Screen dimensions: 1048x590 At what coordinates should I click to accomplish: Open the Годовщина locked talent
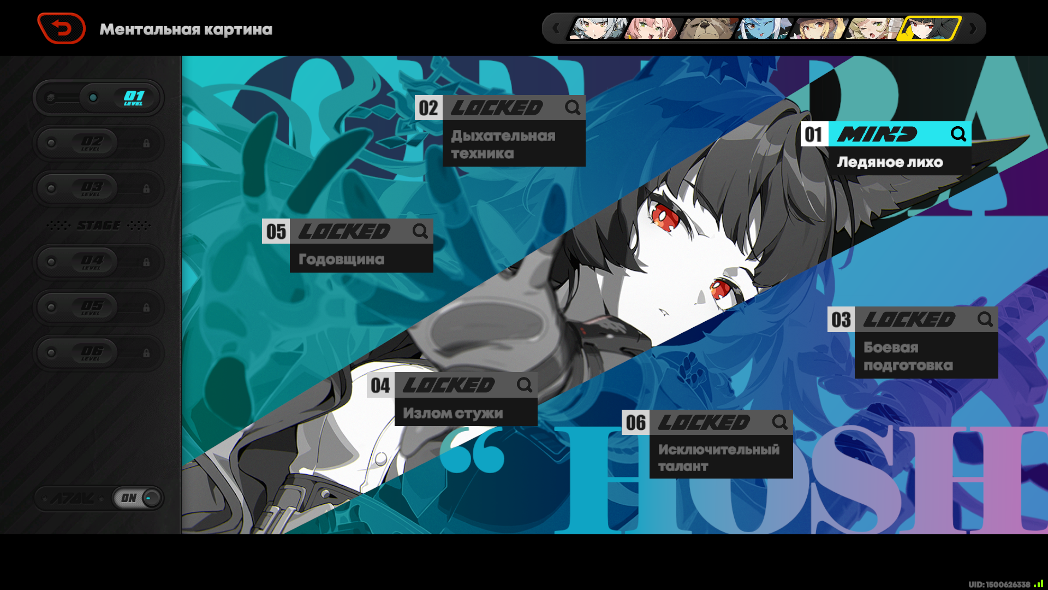pos(361,258)
